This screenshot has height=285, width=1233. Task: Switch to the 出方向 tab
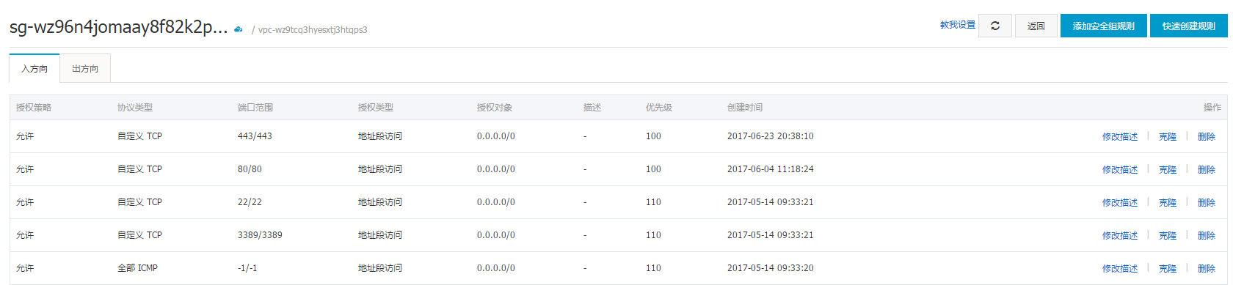pyautogui.click(x=85, y=68)
